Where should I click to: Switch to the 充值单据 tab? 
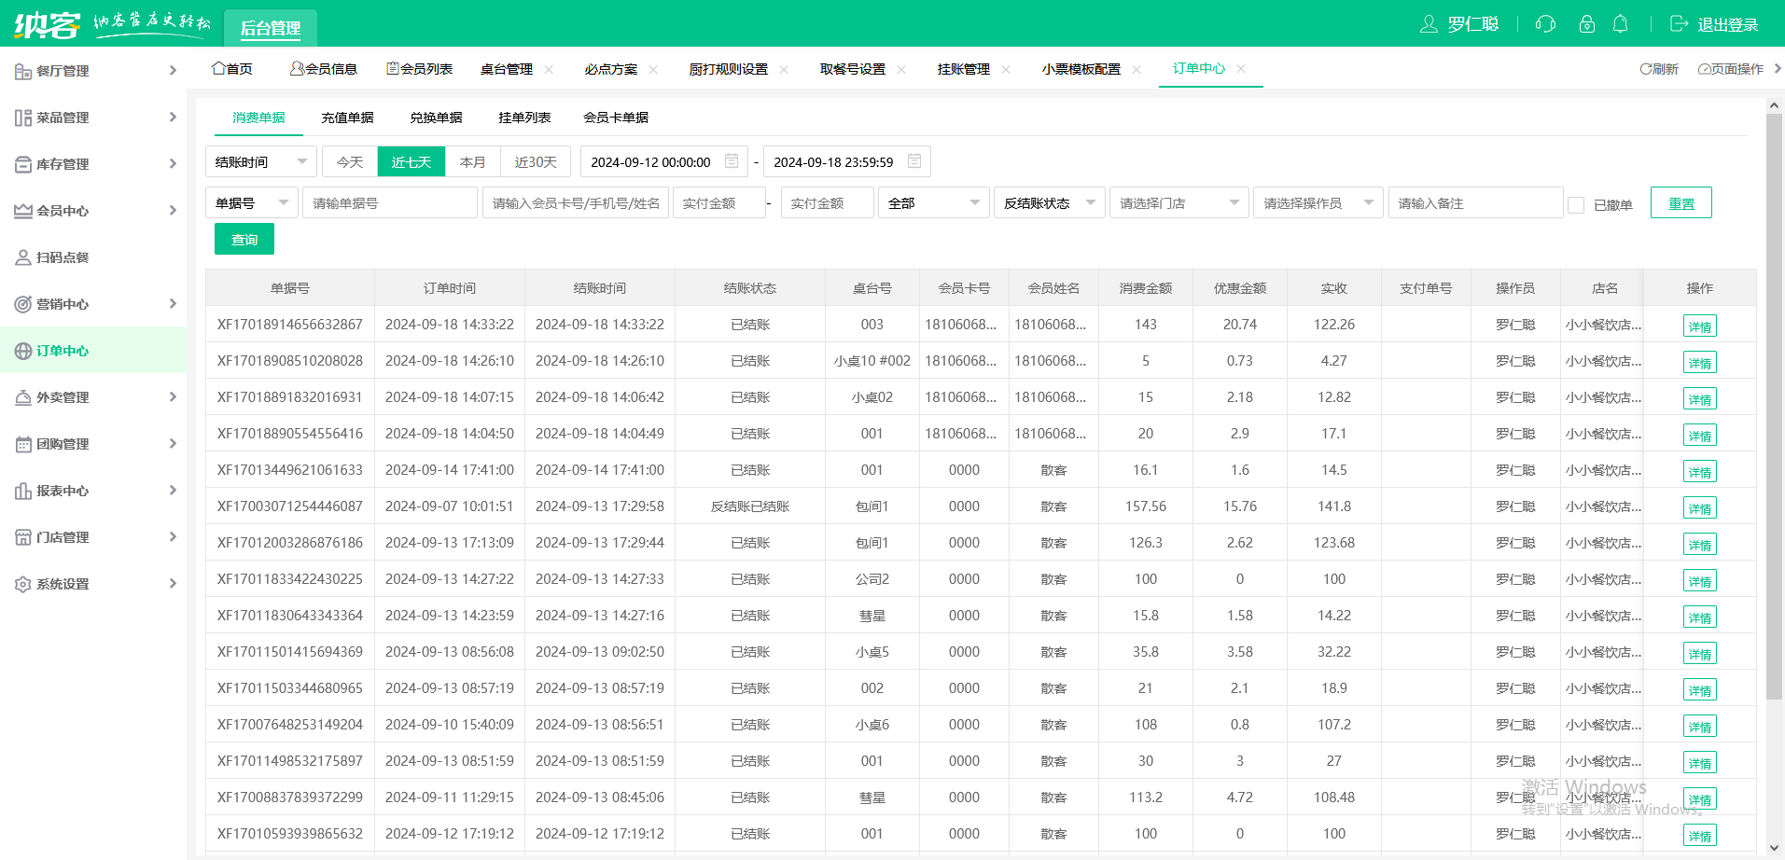[347, 118]
